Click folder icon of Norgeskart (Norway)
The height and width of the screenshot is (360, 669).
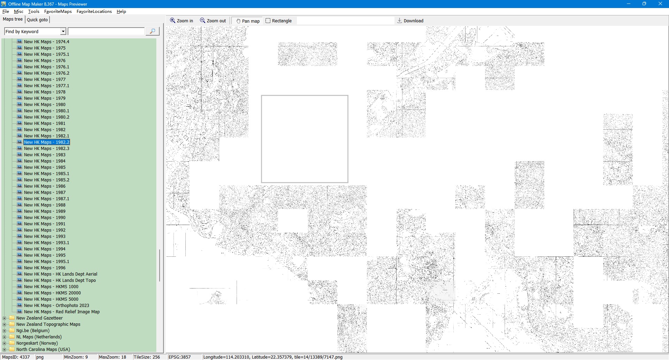click(x=12, y=343)
